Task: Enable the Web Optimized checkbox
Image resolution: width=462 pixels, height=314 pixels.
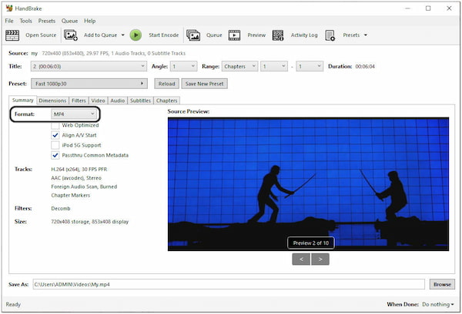Action: click(55, 124)
